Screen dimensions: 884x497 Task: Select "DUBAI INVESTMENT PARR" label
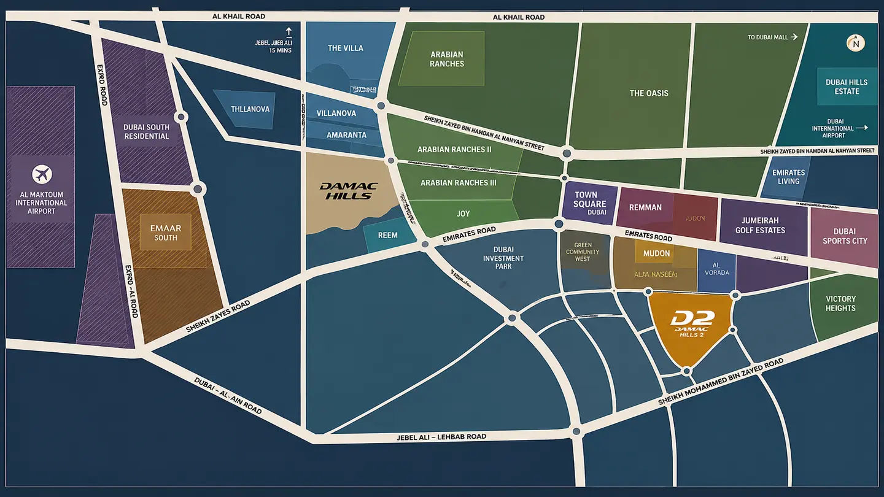click(503, 258)
